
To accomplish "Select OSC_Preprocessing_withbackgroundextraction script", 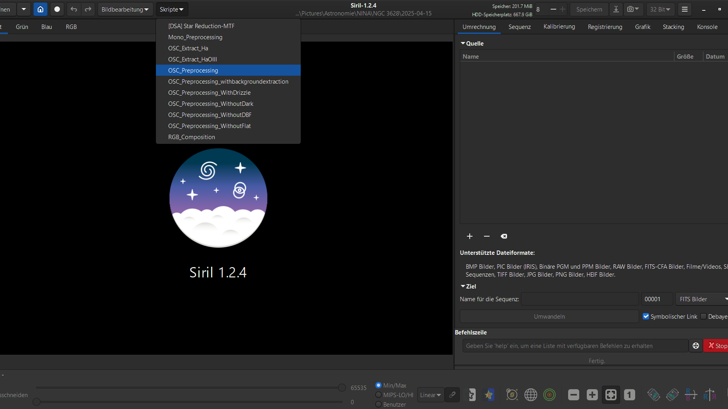I will point(228,81).
